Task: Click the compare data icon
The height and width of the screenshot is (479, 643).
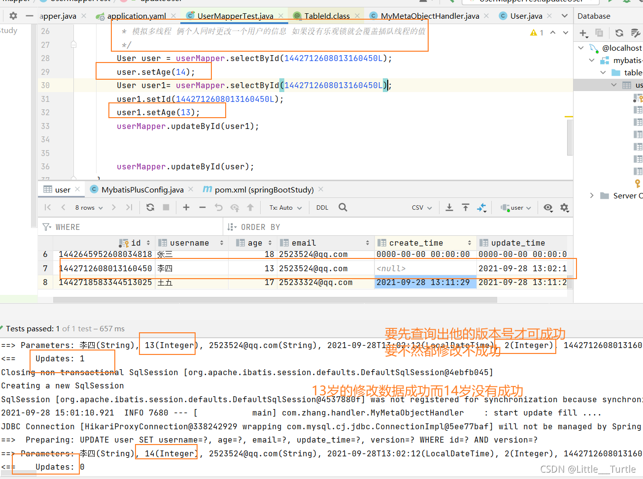Action: (482, 207)
